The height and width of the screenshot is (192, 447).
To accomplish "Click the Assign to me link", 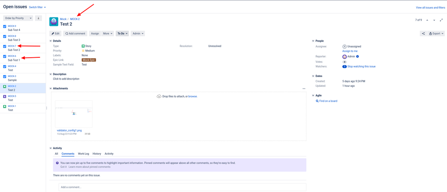I will pos(350,51).
